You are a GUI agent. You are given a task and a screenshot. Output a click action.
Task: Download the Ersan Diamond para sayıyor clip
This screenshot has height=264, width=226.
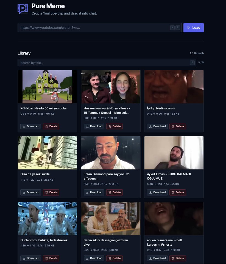pyautogui.click(x=94, y=192)
